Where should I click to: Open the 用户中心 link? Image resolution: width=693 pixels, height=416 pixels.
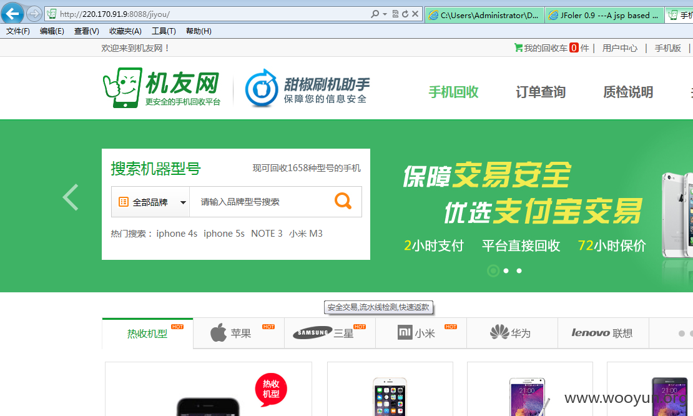619,48
